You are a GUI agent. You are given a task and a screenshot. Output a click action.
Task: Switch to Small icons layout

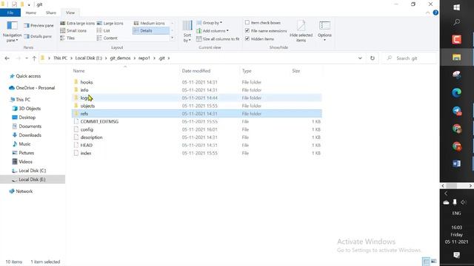[x=73, y=31]
